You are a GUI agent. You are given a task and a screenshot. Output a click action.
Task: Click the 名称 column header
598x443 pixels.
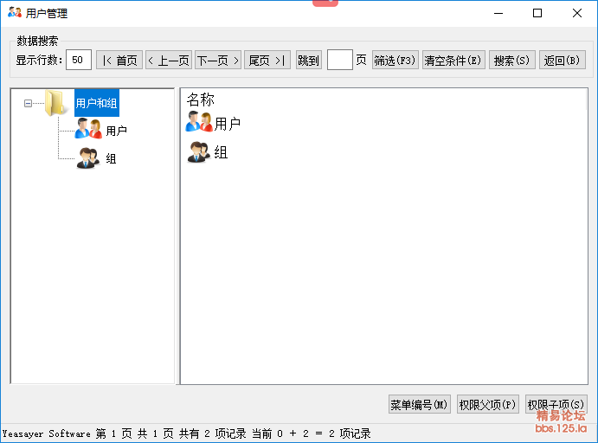pos(201,100)
